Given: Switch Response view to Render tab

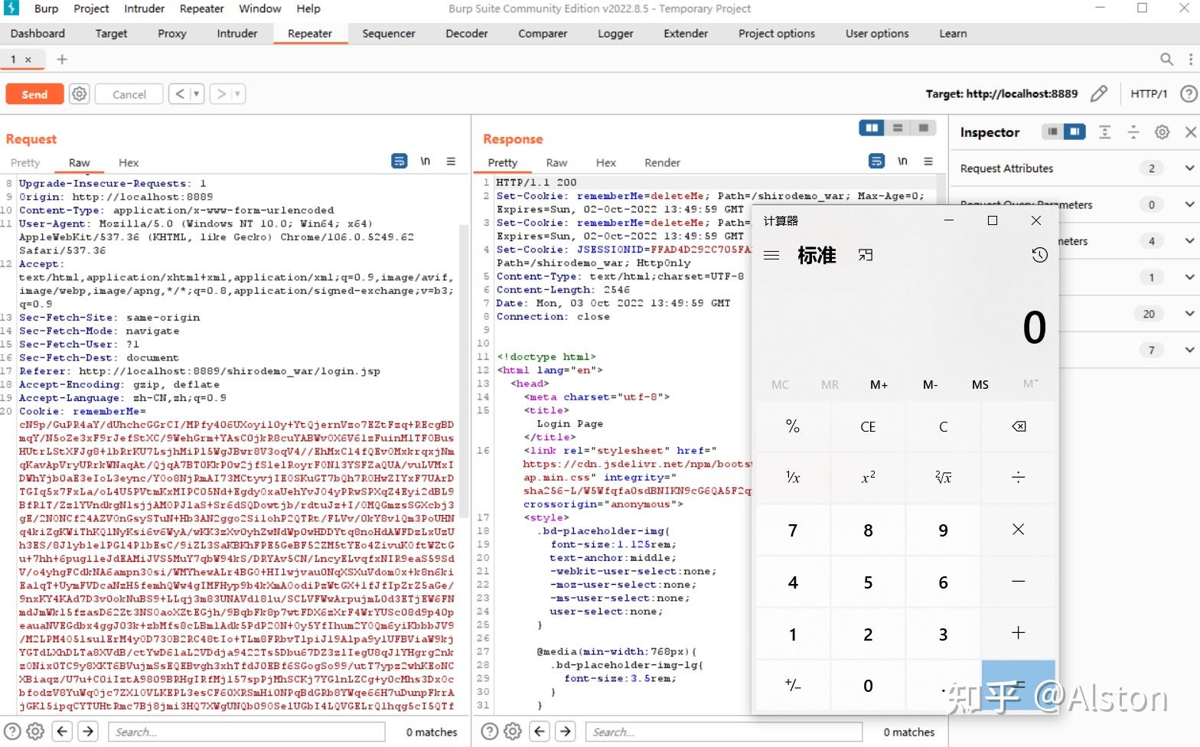Looking at the screenshot, I should click(x=662, y=162).
